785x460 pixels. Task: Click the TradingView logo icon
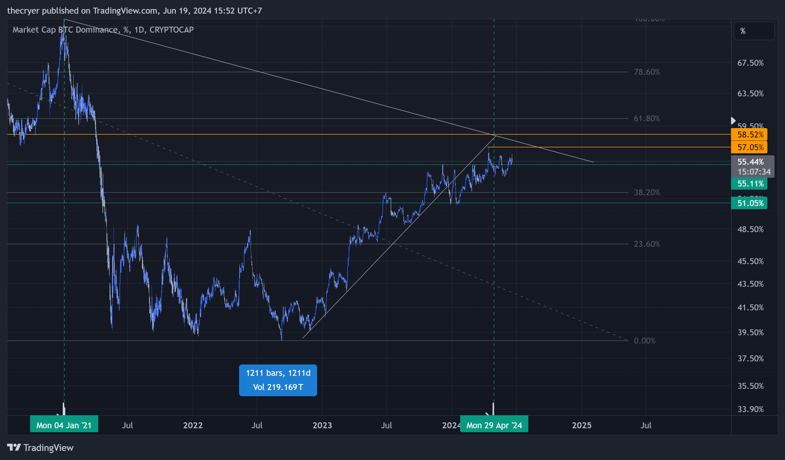point(14,447)
